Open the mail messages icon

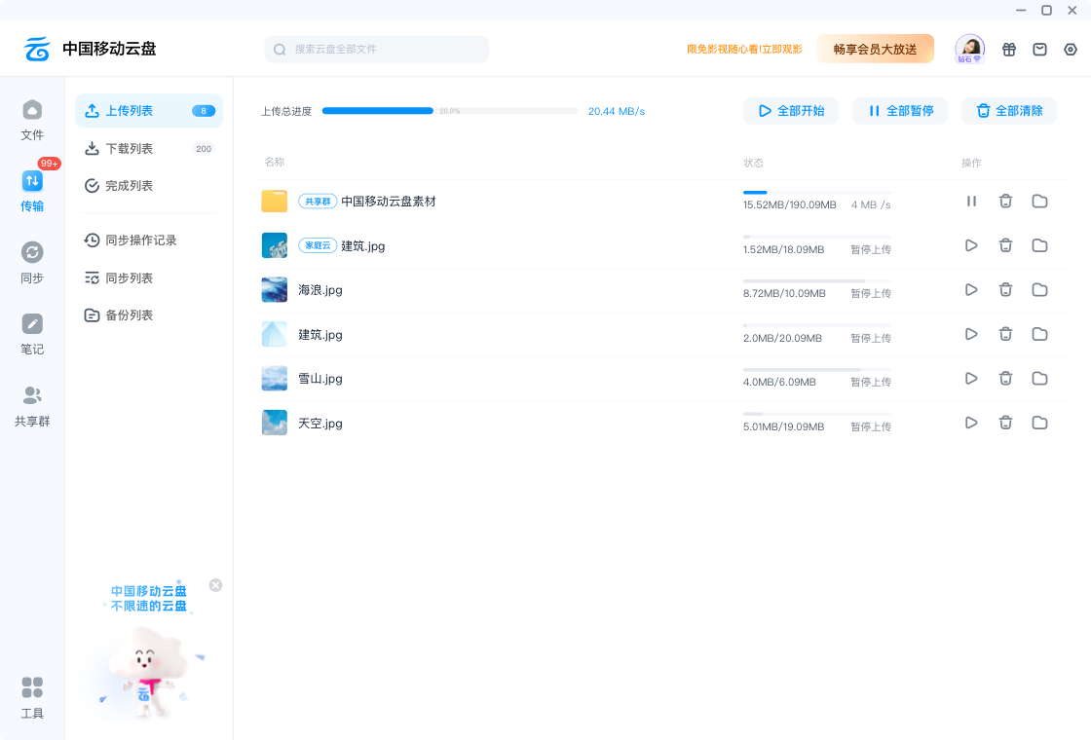1039,50
